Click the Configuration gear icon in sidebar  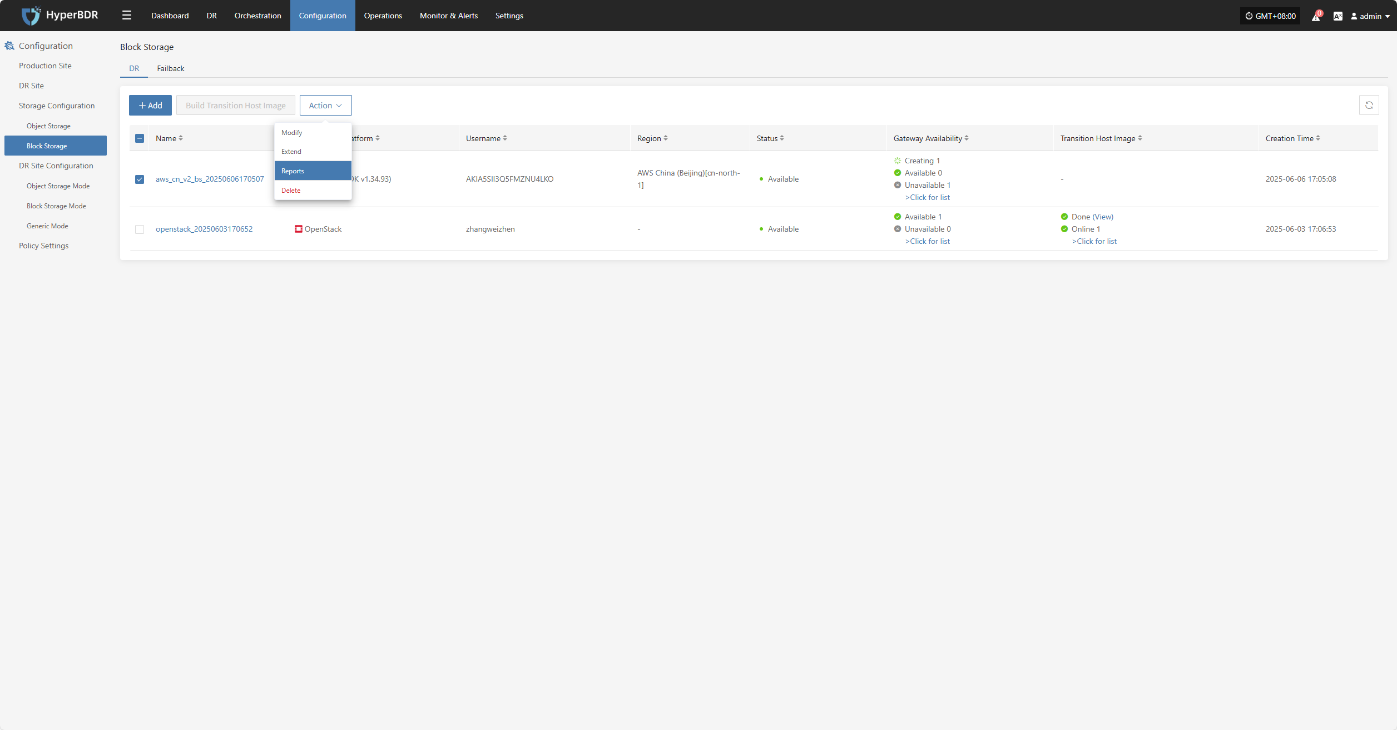tap(9, 46)
